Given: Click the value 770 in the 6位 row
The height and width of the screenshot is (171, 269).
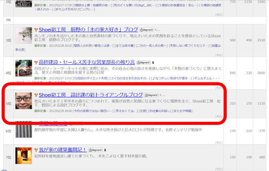Looking at the screenshot, I should point(262,131).
